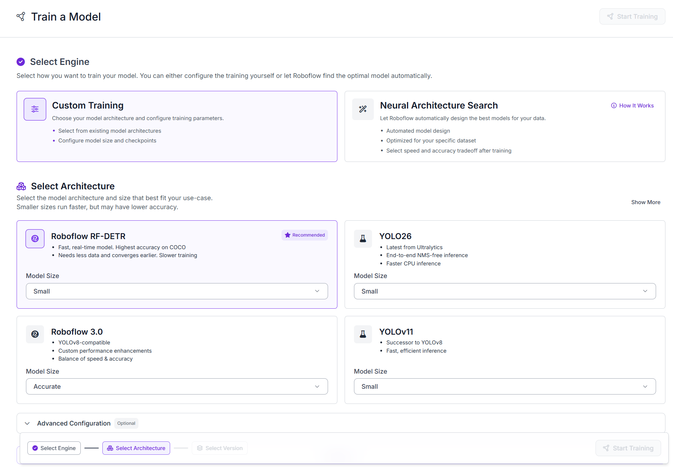Choose the YOLO26 architecture card
Viewport: 673px width, 467px height.
[505, 265]
